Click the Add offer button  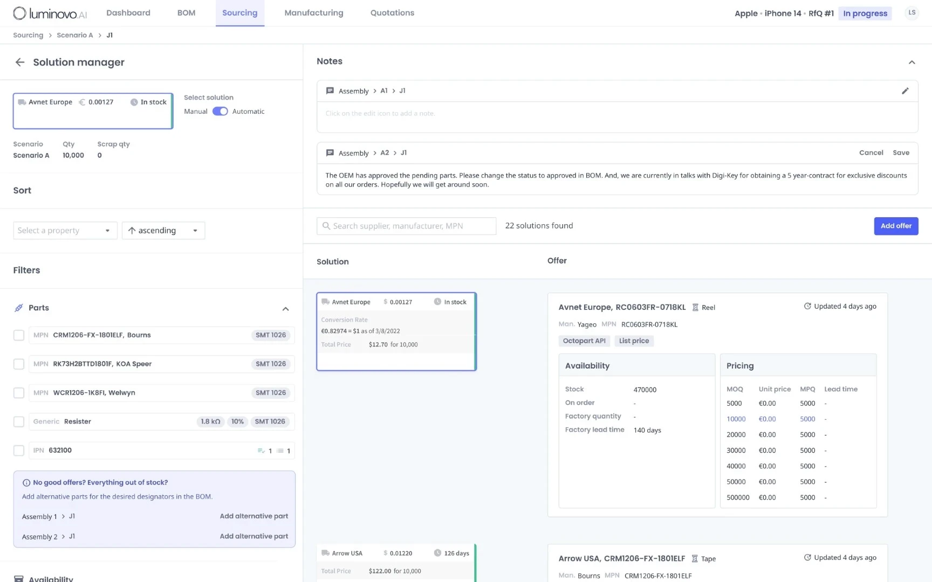[896, 226]
